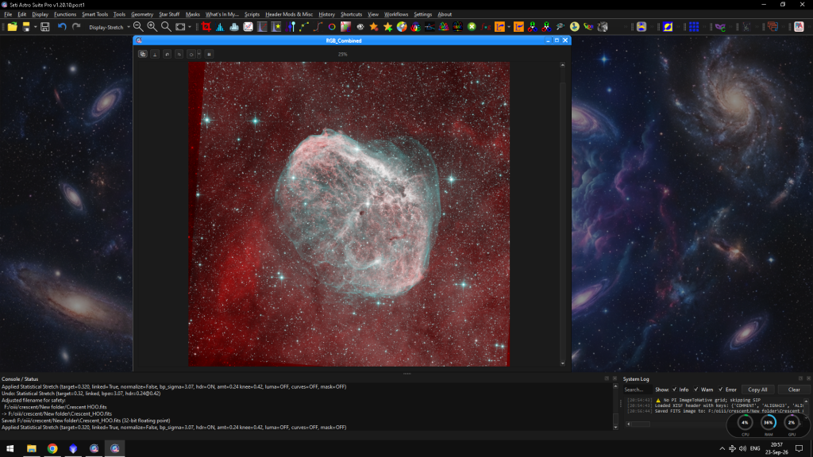The height and width of the screenshot is (457, 813).
Task: Click the colour wheel ring icon
Action: [x=332, y=27]
